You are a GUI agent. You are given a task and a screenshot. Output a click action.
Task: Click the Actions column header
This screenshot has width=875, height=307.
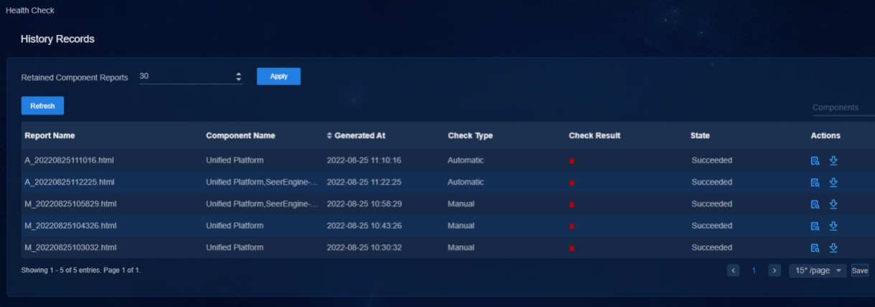[825, 135]
